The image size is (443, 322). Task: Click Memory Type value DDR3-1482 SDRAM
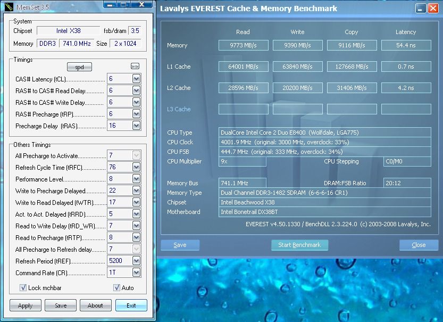[324, 193]
